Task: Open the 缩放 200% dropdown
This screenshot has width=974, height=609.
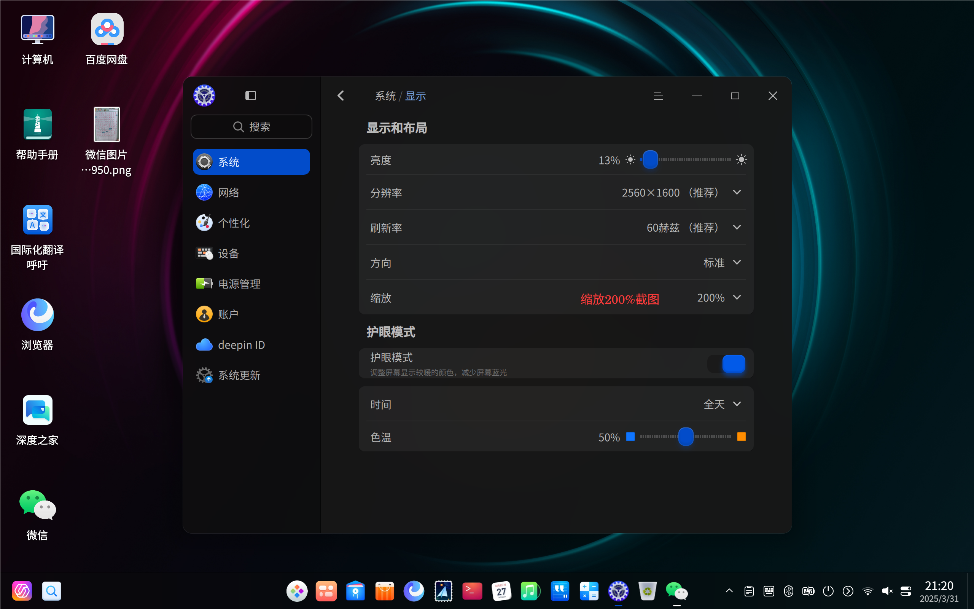Action: coord(719,298)
